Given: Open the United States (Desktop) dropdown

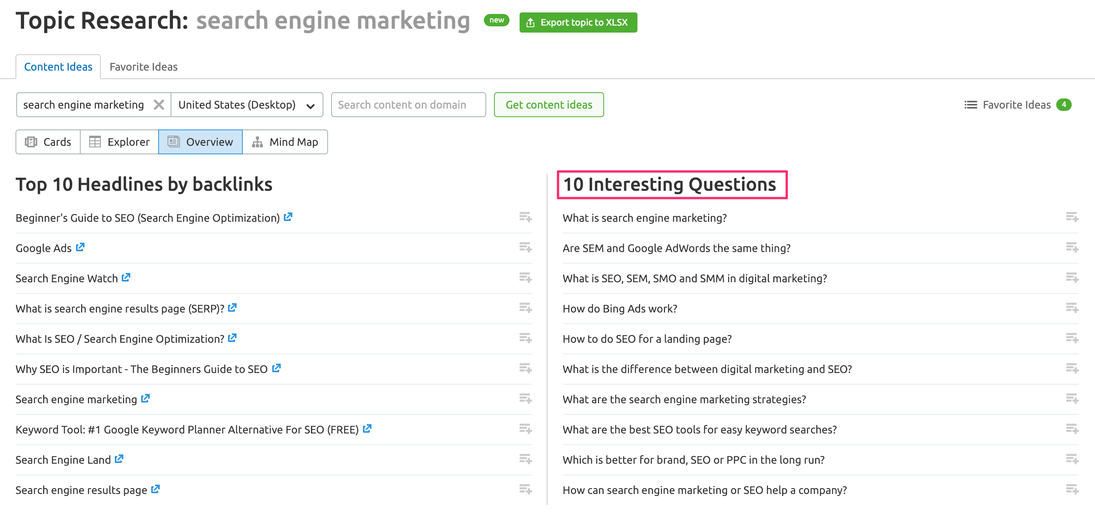Looking at the screenshot, I should coord(247,105).
